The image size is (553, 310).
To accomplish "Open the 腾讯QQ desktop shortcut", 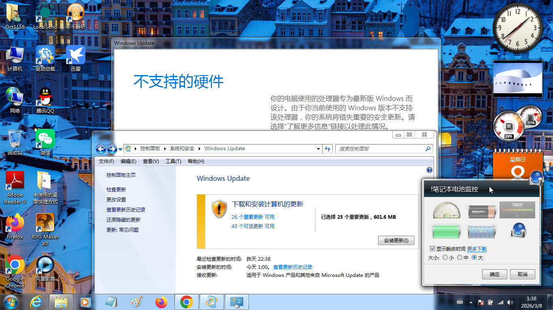I will [x=45, y=100].
